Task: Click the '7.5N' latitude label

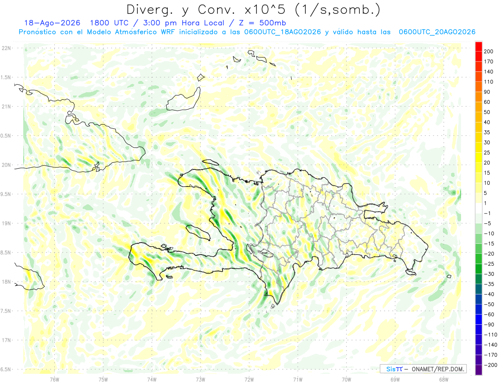Action: pos(6,311)
